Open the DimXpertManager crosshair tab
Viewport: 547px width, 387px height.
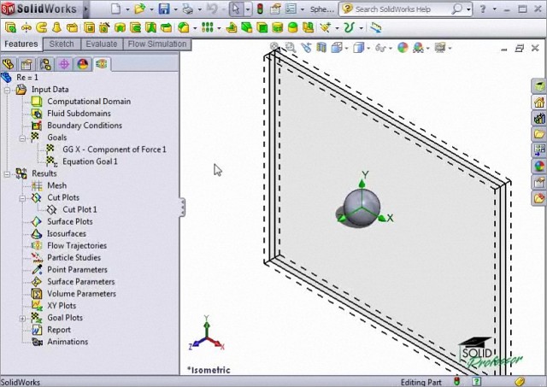click(64, 64)
